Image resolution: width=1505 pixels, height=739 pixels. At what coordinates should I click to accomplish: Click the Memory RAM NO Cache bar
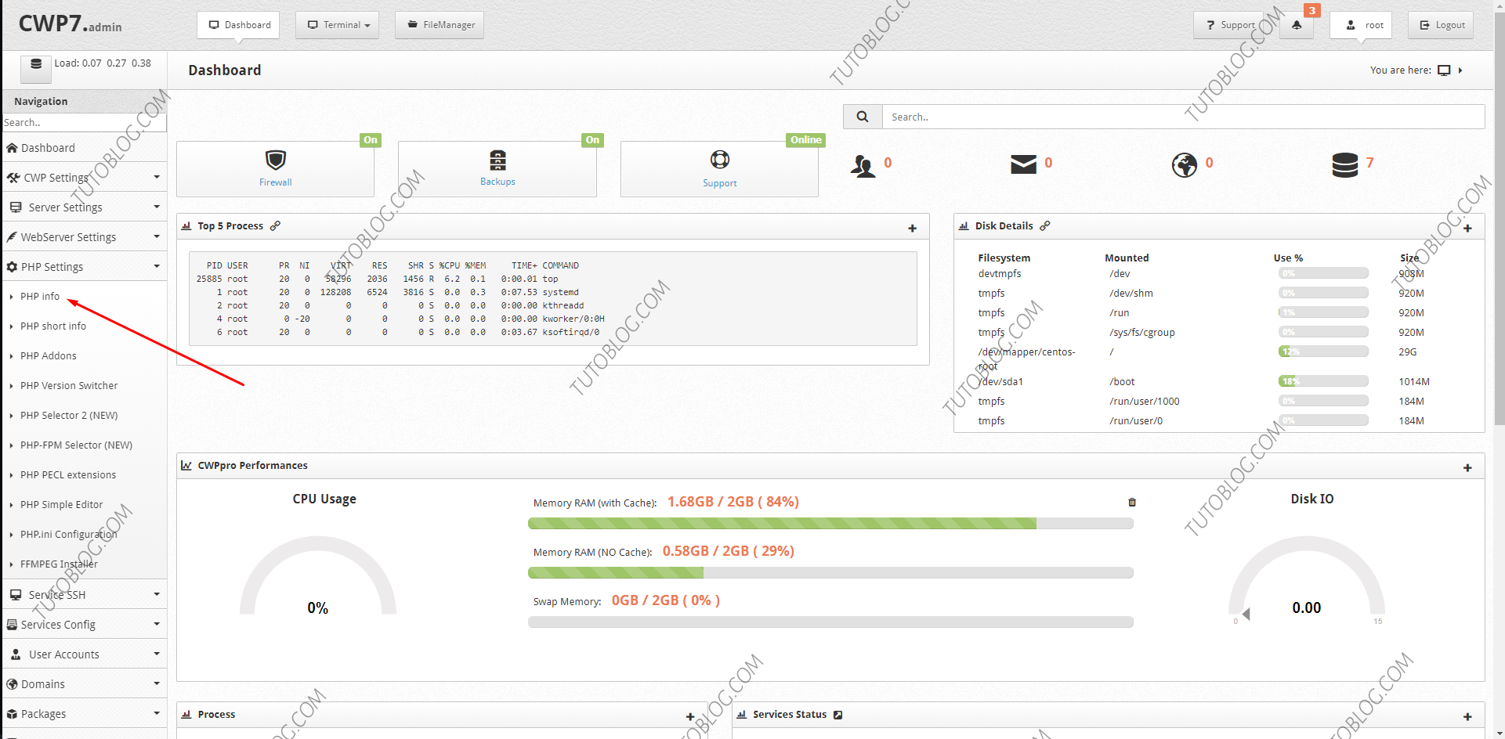pos(830,572)
